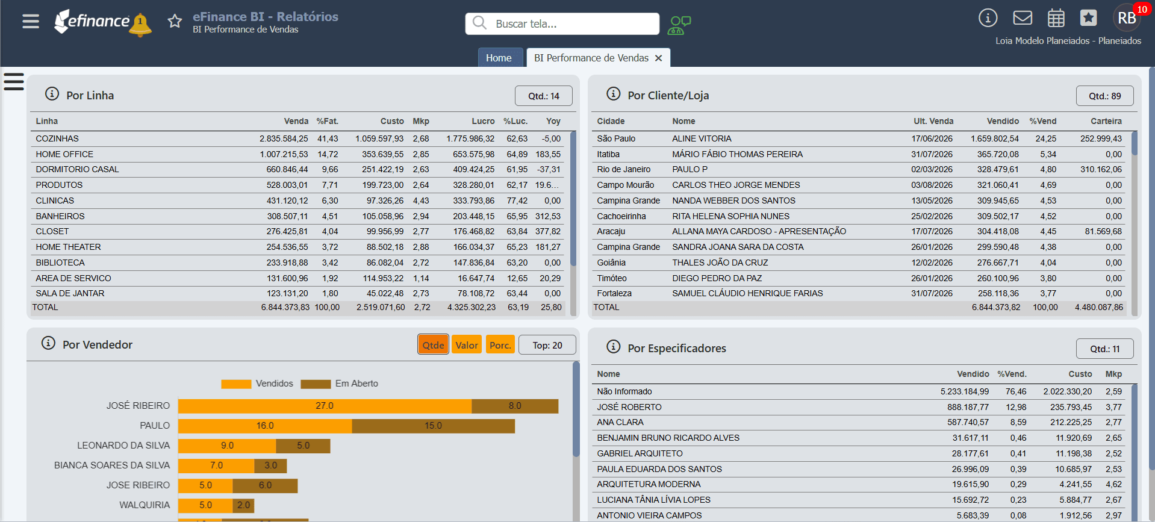Viewport: 1155px width, 522px height.
Task: Favorite this screen with the star outline
Action: click(x=175, y=22)
